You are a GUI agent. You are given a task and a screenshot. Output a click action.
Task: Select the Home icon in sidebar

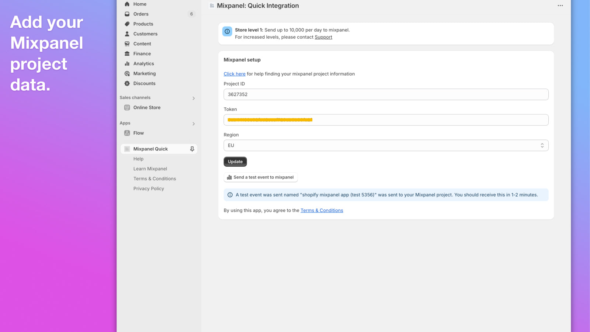tap(127, 4)
